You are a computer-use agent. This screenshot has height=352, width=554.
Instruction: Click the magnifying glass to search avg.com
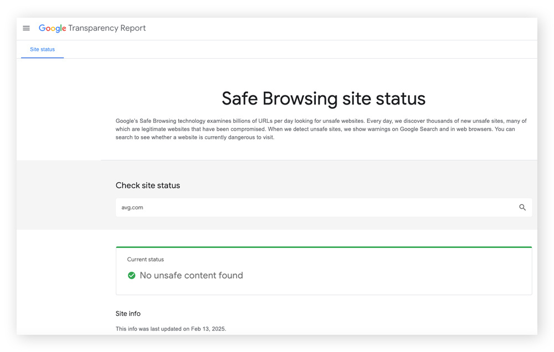522,207
